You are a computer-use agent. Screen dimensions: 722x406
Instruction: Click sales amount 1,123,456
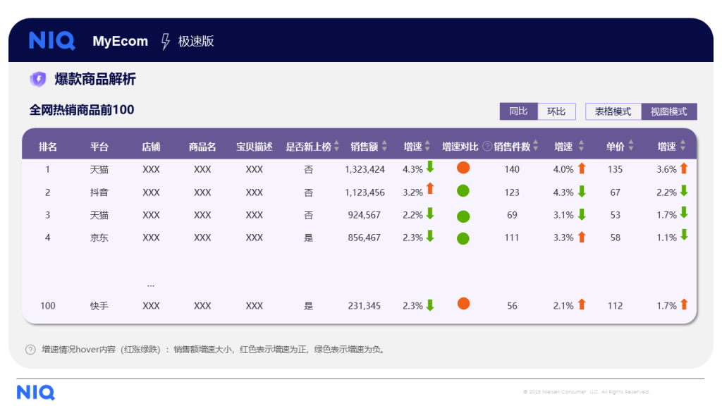click(x=365, y=192)
